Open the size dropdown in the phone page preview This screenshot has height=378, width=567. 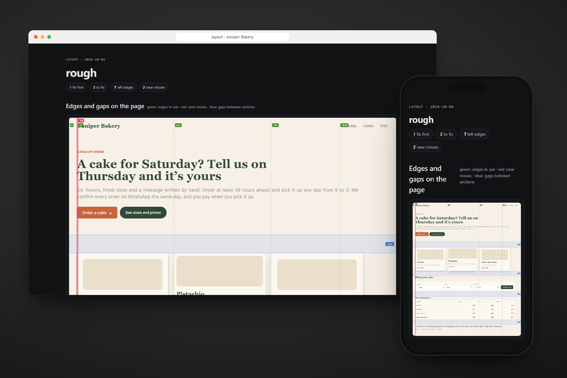[459, 287]
